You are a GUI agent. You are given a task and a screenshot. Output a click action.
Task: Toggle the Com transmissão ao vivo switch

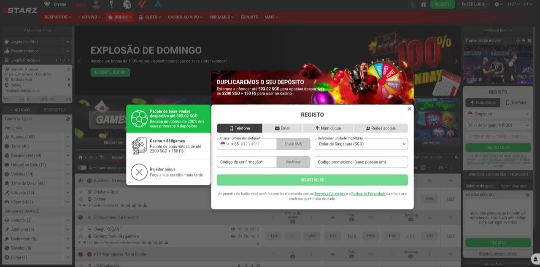[x=81, y=167]
